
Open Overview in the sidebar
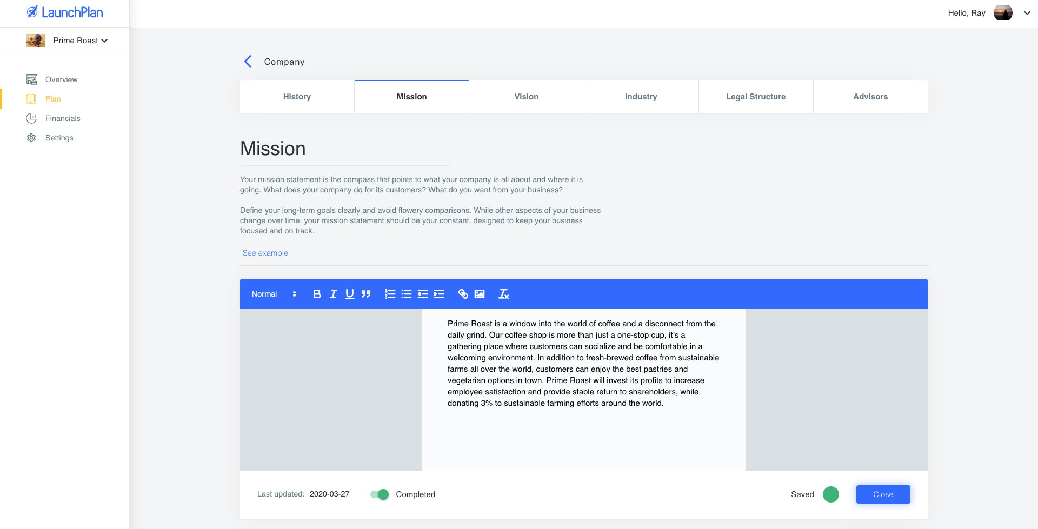(61, 79)
